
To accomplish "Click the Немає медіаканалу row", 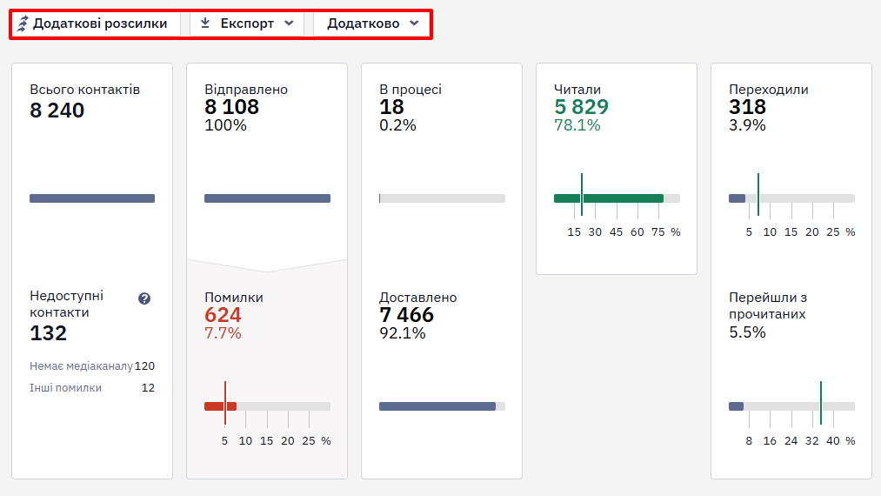I will (92, 366).
